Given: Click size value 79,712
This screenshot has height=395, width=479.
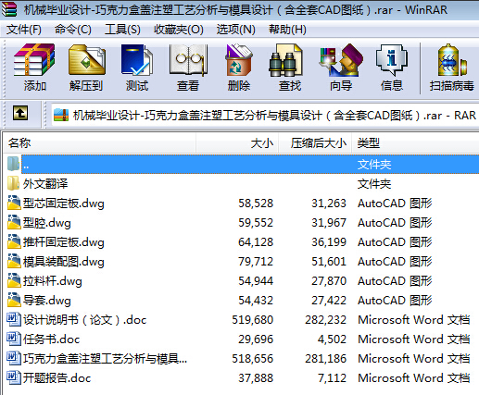Looking at the screenshot, I should pos(256,262).
